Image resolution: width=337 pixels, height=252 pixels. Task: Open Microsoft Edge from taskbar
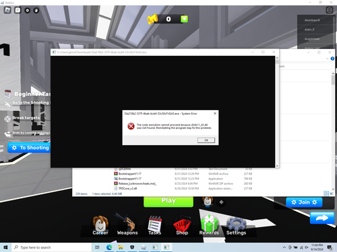[109, 247]
